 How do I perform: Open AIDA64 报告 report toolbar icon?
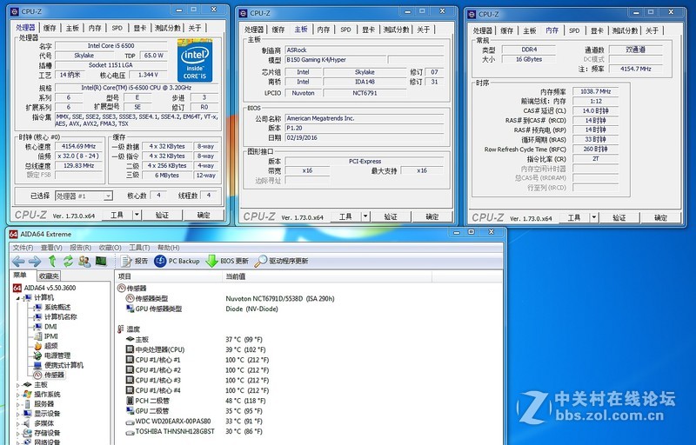[134, 261]
